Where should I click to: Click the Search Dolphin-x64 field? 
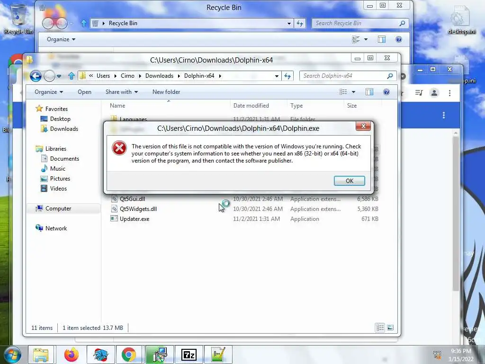(348, 76)
